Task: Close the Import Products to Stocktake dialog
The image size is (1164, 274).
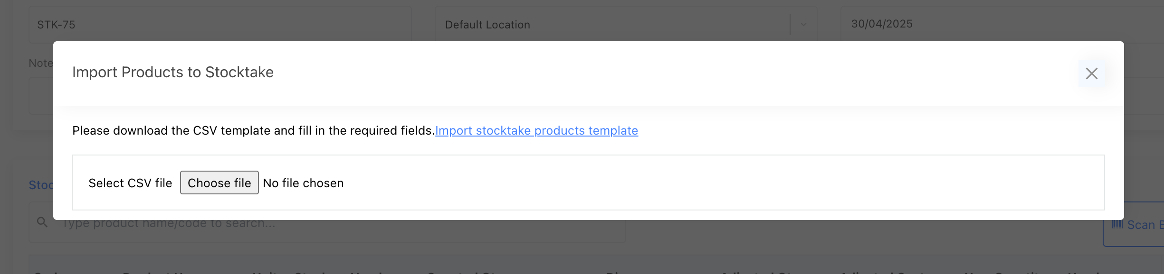Action: click(x=1091, y=73)
